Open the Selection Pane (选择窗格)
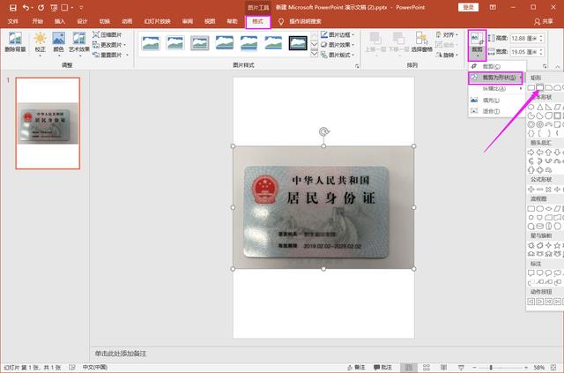This screenshot has height=373, width=564. pos(421,42)
